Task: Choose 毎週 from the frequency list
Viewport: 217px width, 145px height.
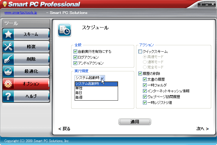Action: [x=96, y=97]
